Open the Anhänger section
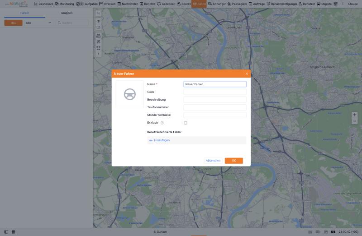 point(217,4)
